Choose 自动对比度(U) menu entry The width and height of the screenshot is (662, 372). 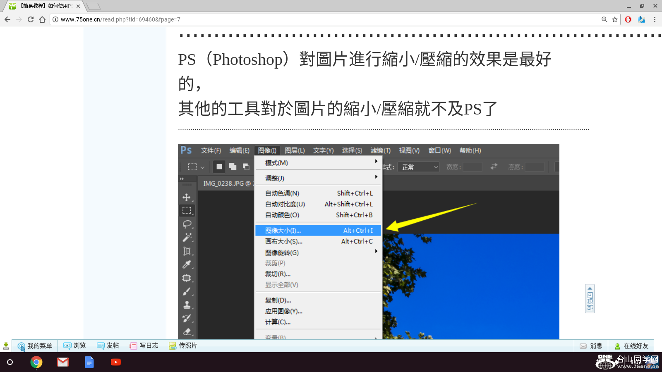[318, 204]
